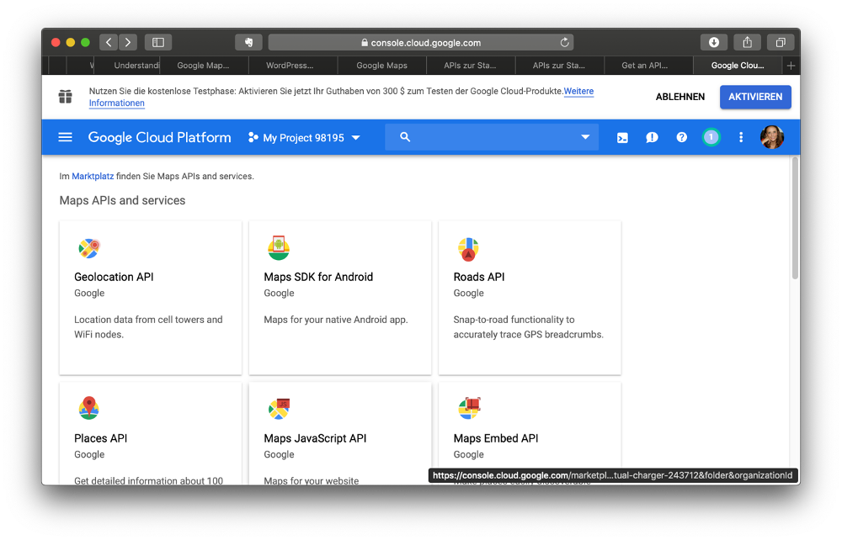Open the Maps JavaScript API card title

315,438
